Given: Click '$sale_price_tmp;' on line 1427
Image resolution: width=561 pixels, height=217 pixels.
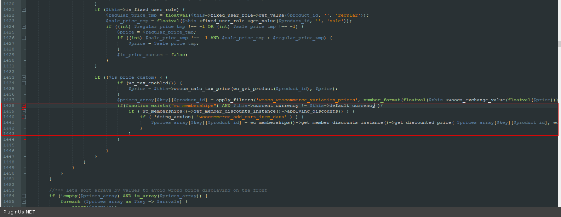Looking at the screenshot, I should click(176, 43).
